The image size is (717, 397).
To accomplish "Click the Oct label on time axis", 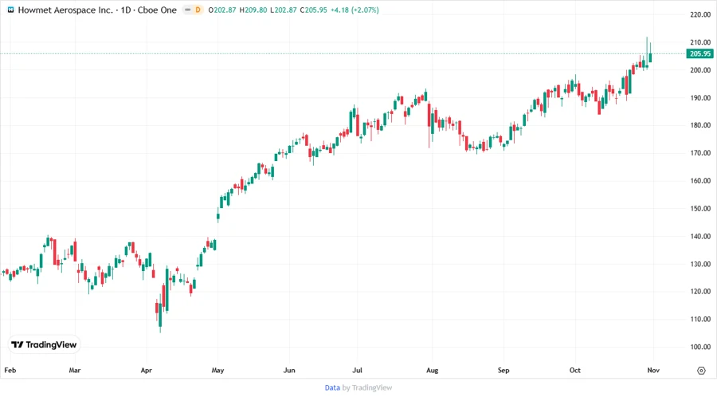I will (x=574, y=370).
